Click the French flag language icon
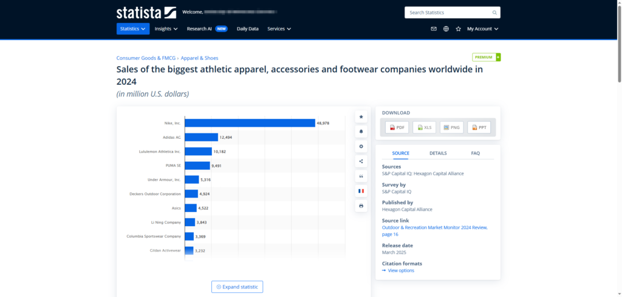Viewport: 622px width, 297px height. pyautogui.click(x=361, y=191)
